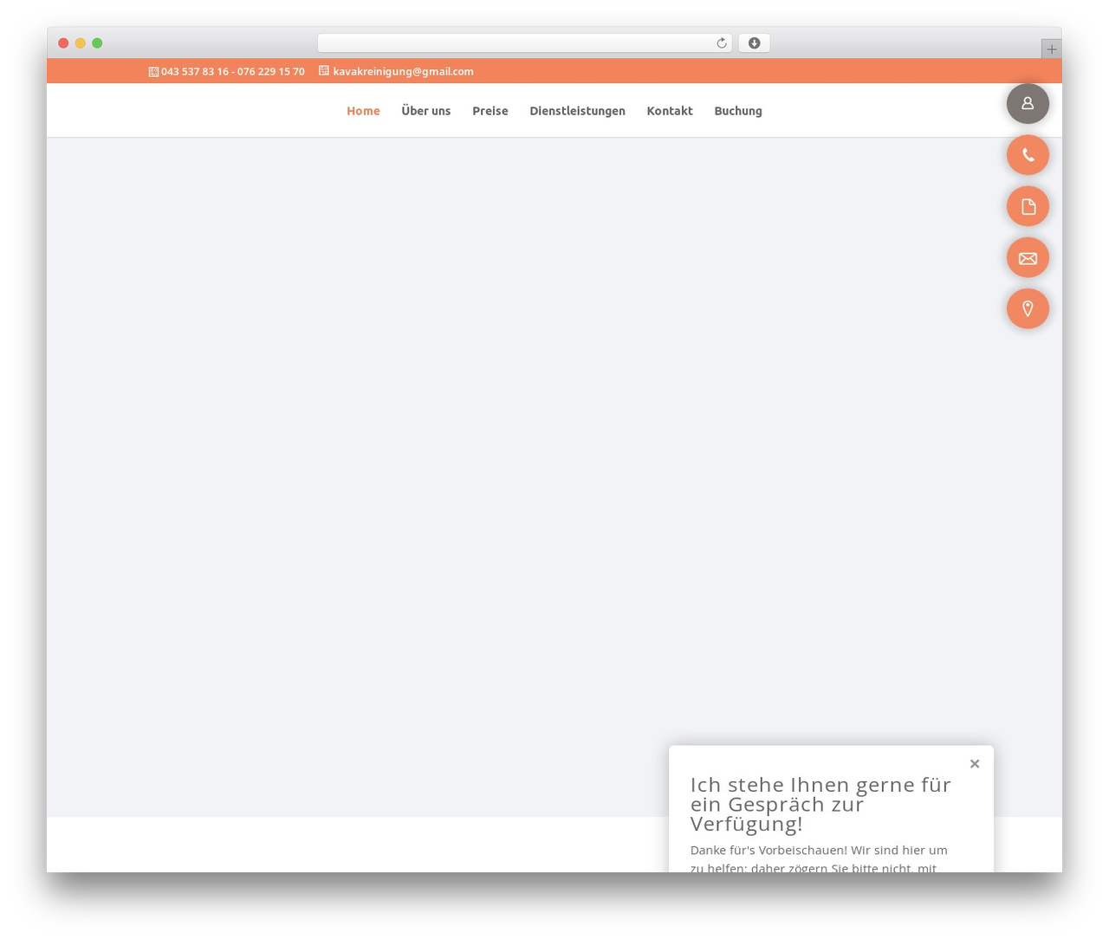This screenshot has width=1109, height=939.
Task: Click the user profile floating button
Action: pos(1028,103)
